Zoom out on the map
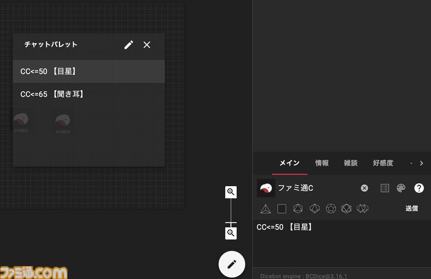Viewport: 431px width, 279px height. [x=231, y=233]
